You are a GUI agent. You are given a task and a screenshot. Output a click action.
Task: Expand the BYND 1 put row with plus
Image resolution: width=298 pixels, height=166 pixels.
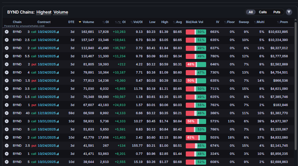tap(7, 105)
